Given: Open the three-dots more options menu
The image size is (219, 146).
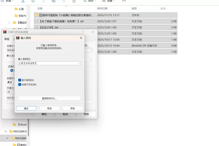Looking at the screenshot, I should [x=124, y=1].
